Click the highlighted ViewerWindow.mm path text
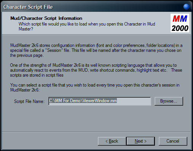This screenshot has width=193, height=151. (83, 101)
